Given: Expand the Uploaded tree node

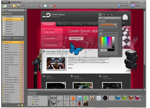Looking at the screenshot, I should (x=29, y=97).
